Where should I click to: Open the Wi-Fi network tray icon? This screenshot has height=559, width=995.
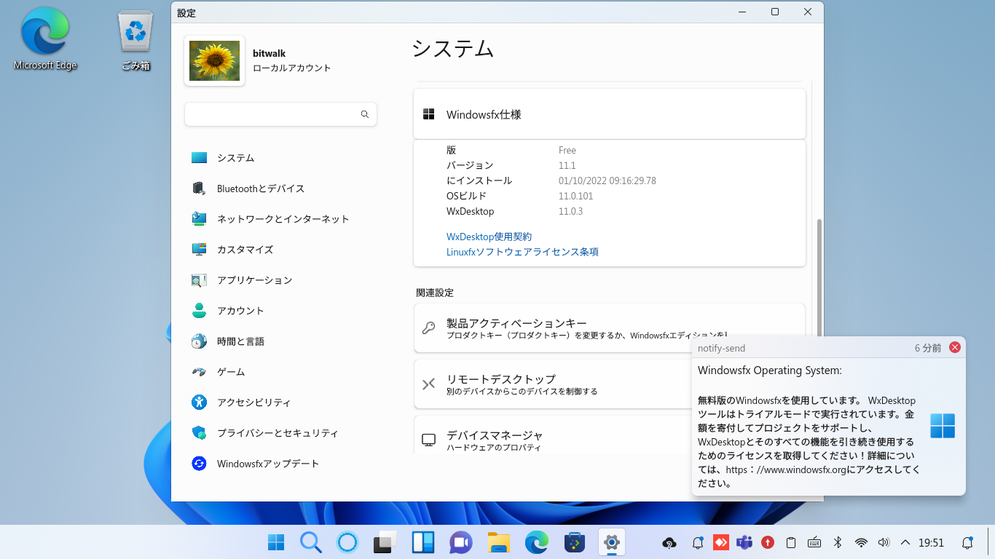click(861, 542)
